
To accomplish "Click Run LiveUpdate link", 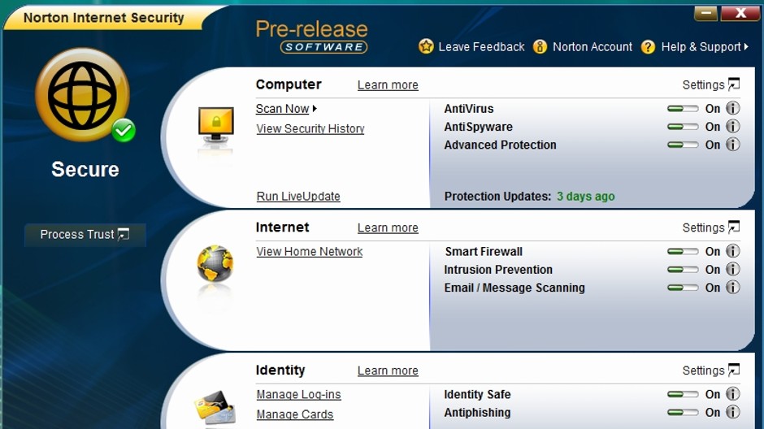I will click(298, 197).
